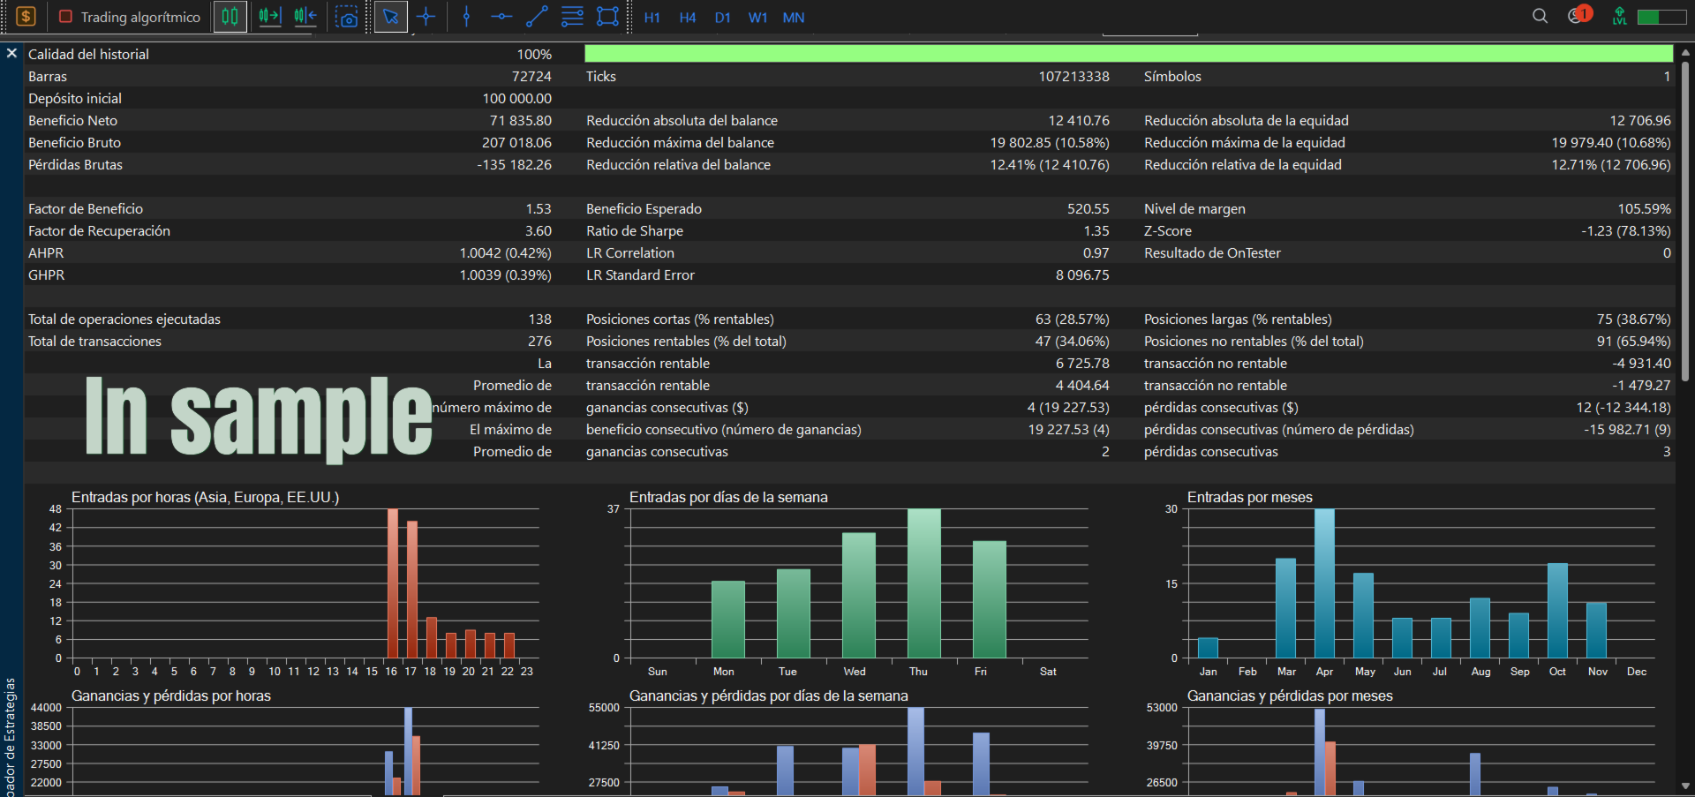
Task: Toggle the Trading algorítmico button
Action: click(x=129, y=17)
